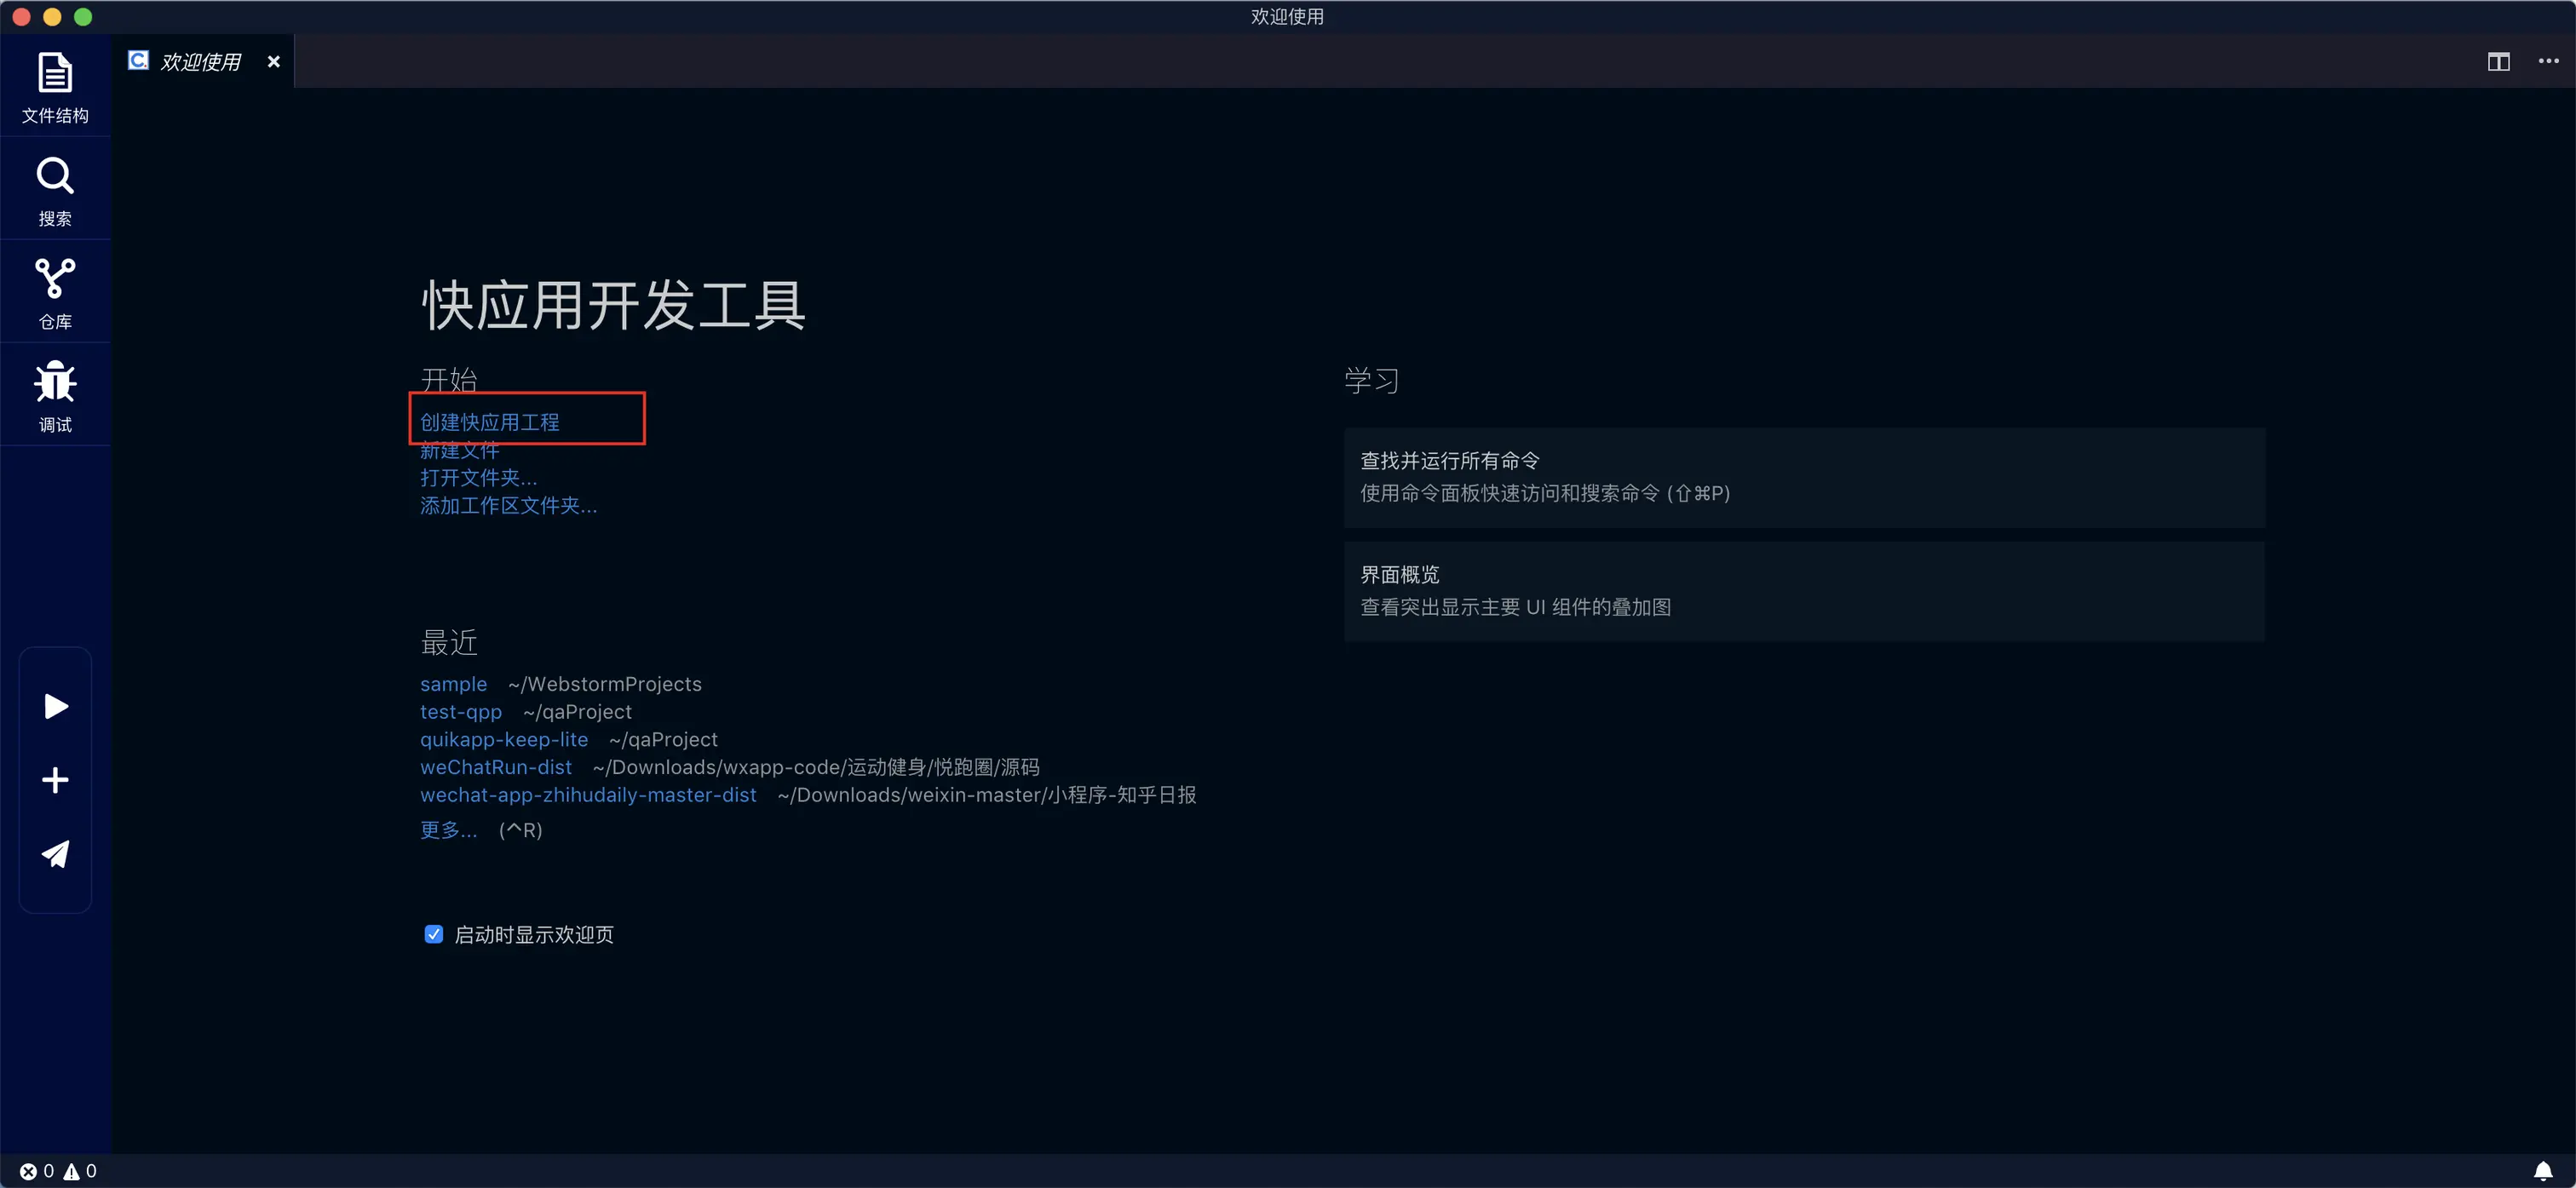Click 打开文件夹... link
Image resolution: width=2576 pixels, height=1188 pixels.
478,478
